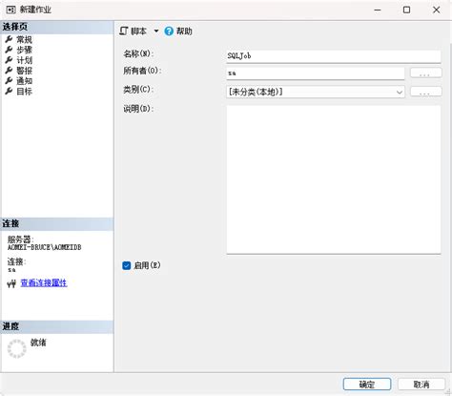Screen dimensions: 452x396
Task: Toggle the 启用 enabled checkbox
Action: [127, 265]
